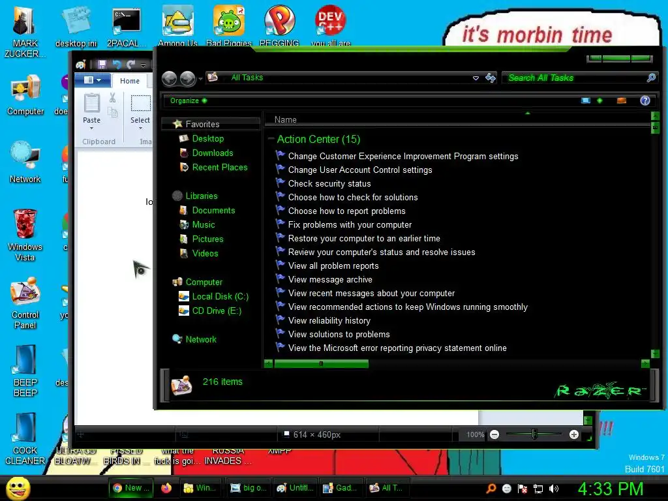This screenshot has height=501, width=668.
Task: Click the Paste button in Paint
Action: tap(91, 112)
